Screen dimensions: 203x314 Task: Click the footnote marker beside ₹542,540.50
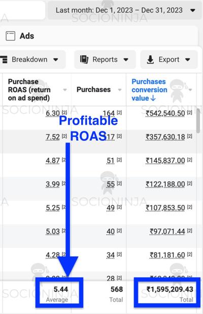click(x=190, y=112)
